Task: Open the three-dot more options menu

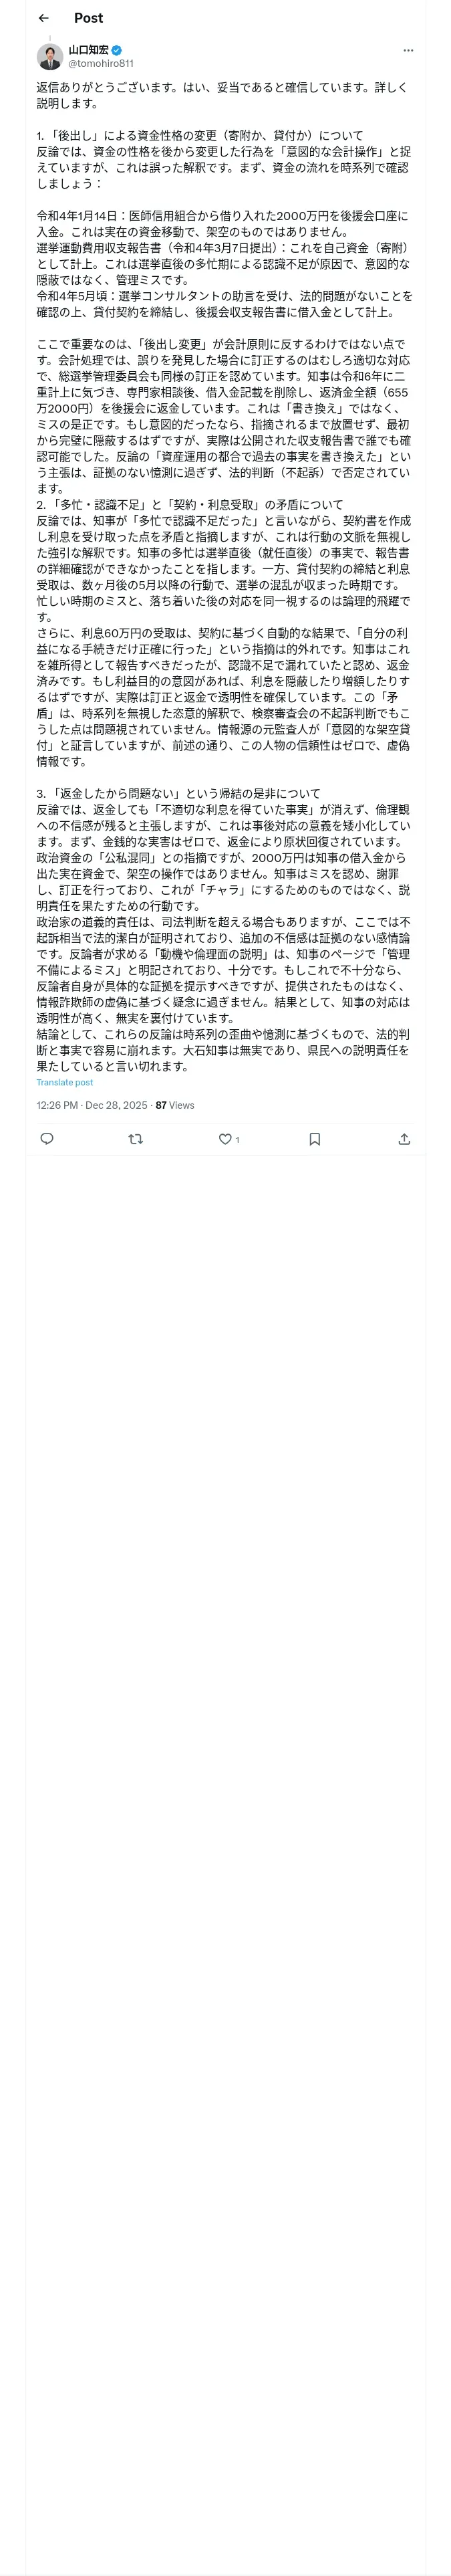Action: (x=408, y=50)
